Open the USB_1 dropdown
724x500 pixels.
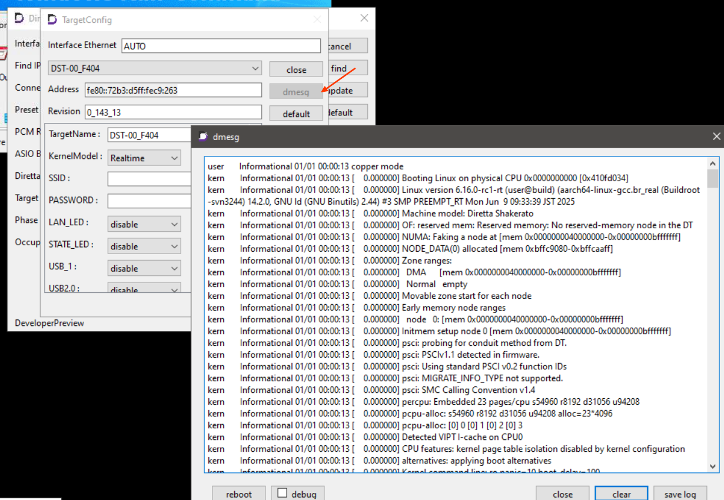coord(144,268)
